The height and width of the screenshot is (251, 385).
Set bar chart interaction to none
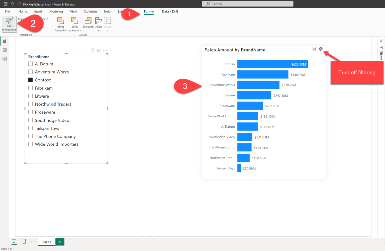321,49
